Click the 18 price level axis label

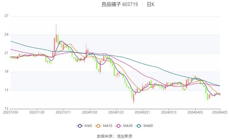(x=6, y=72)
